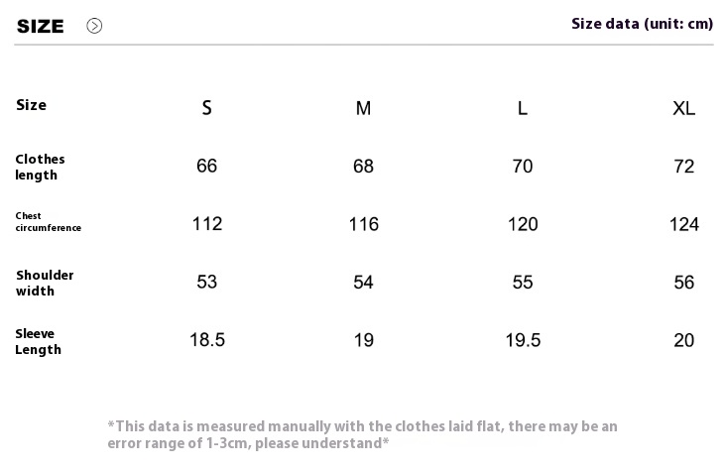
Task: Click the 19.5 sleeve length value
Action: 523,340
